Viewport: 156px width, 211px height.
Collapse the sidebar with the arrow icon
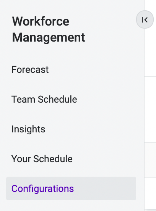[145, 19]
